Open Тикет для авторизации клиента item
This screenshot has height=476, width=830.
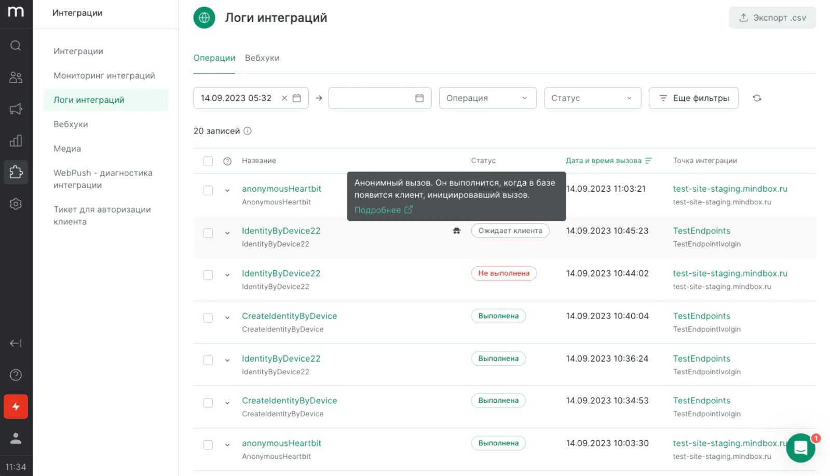coord(102,216)
